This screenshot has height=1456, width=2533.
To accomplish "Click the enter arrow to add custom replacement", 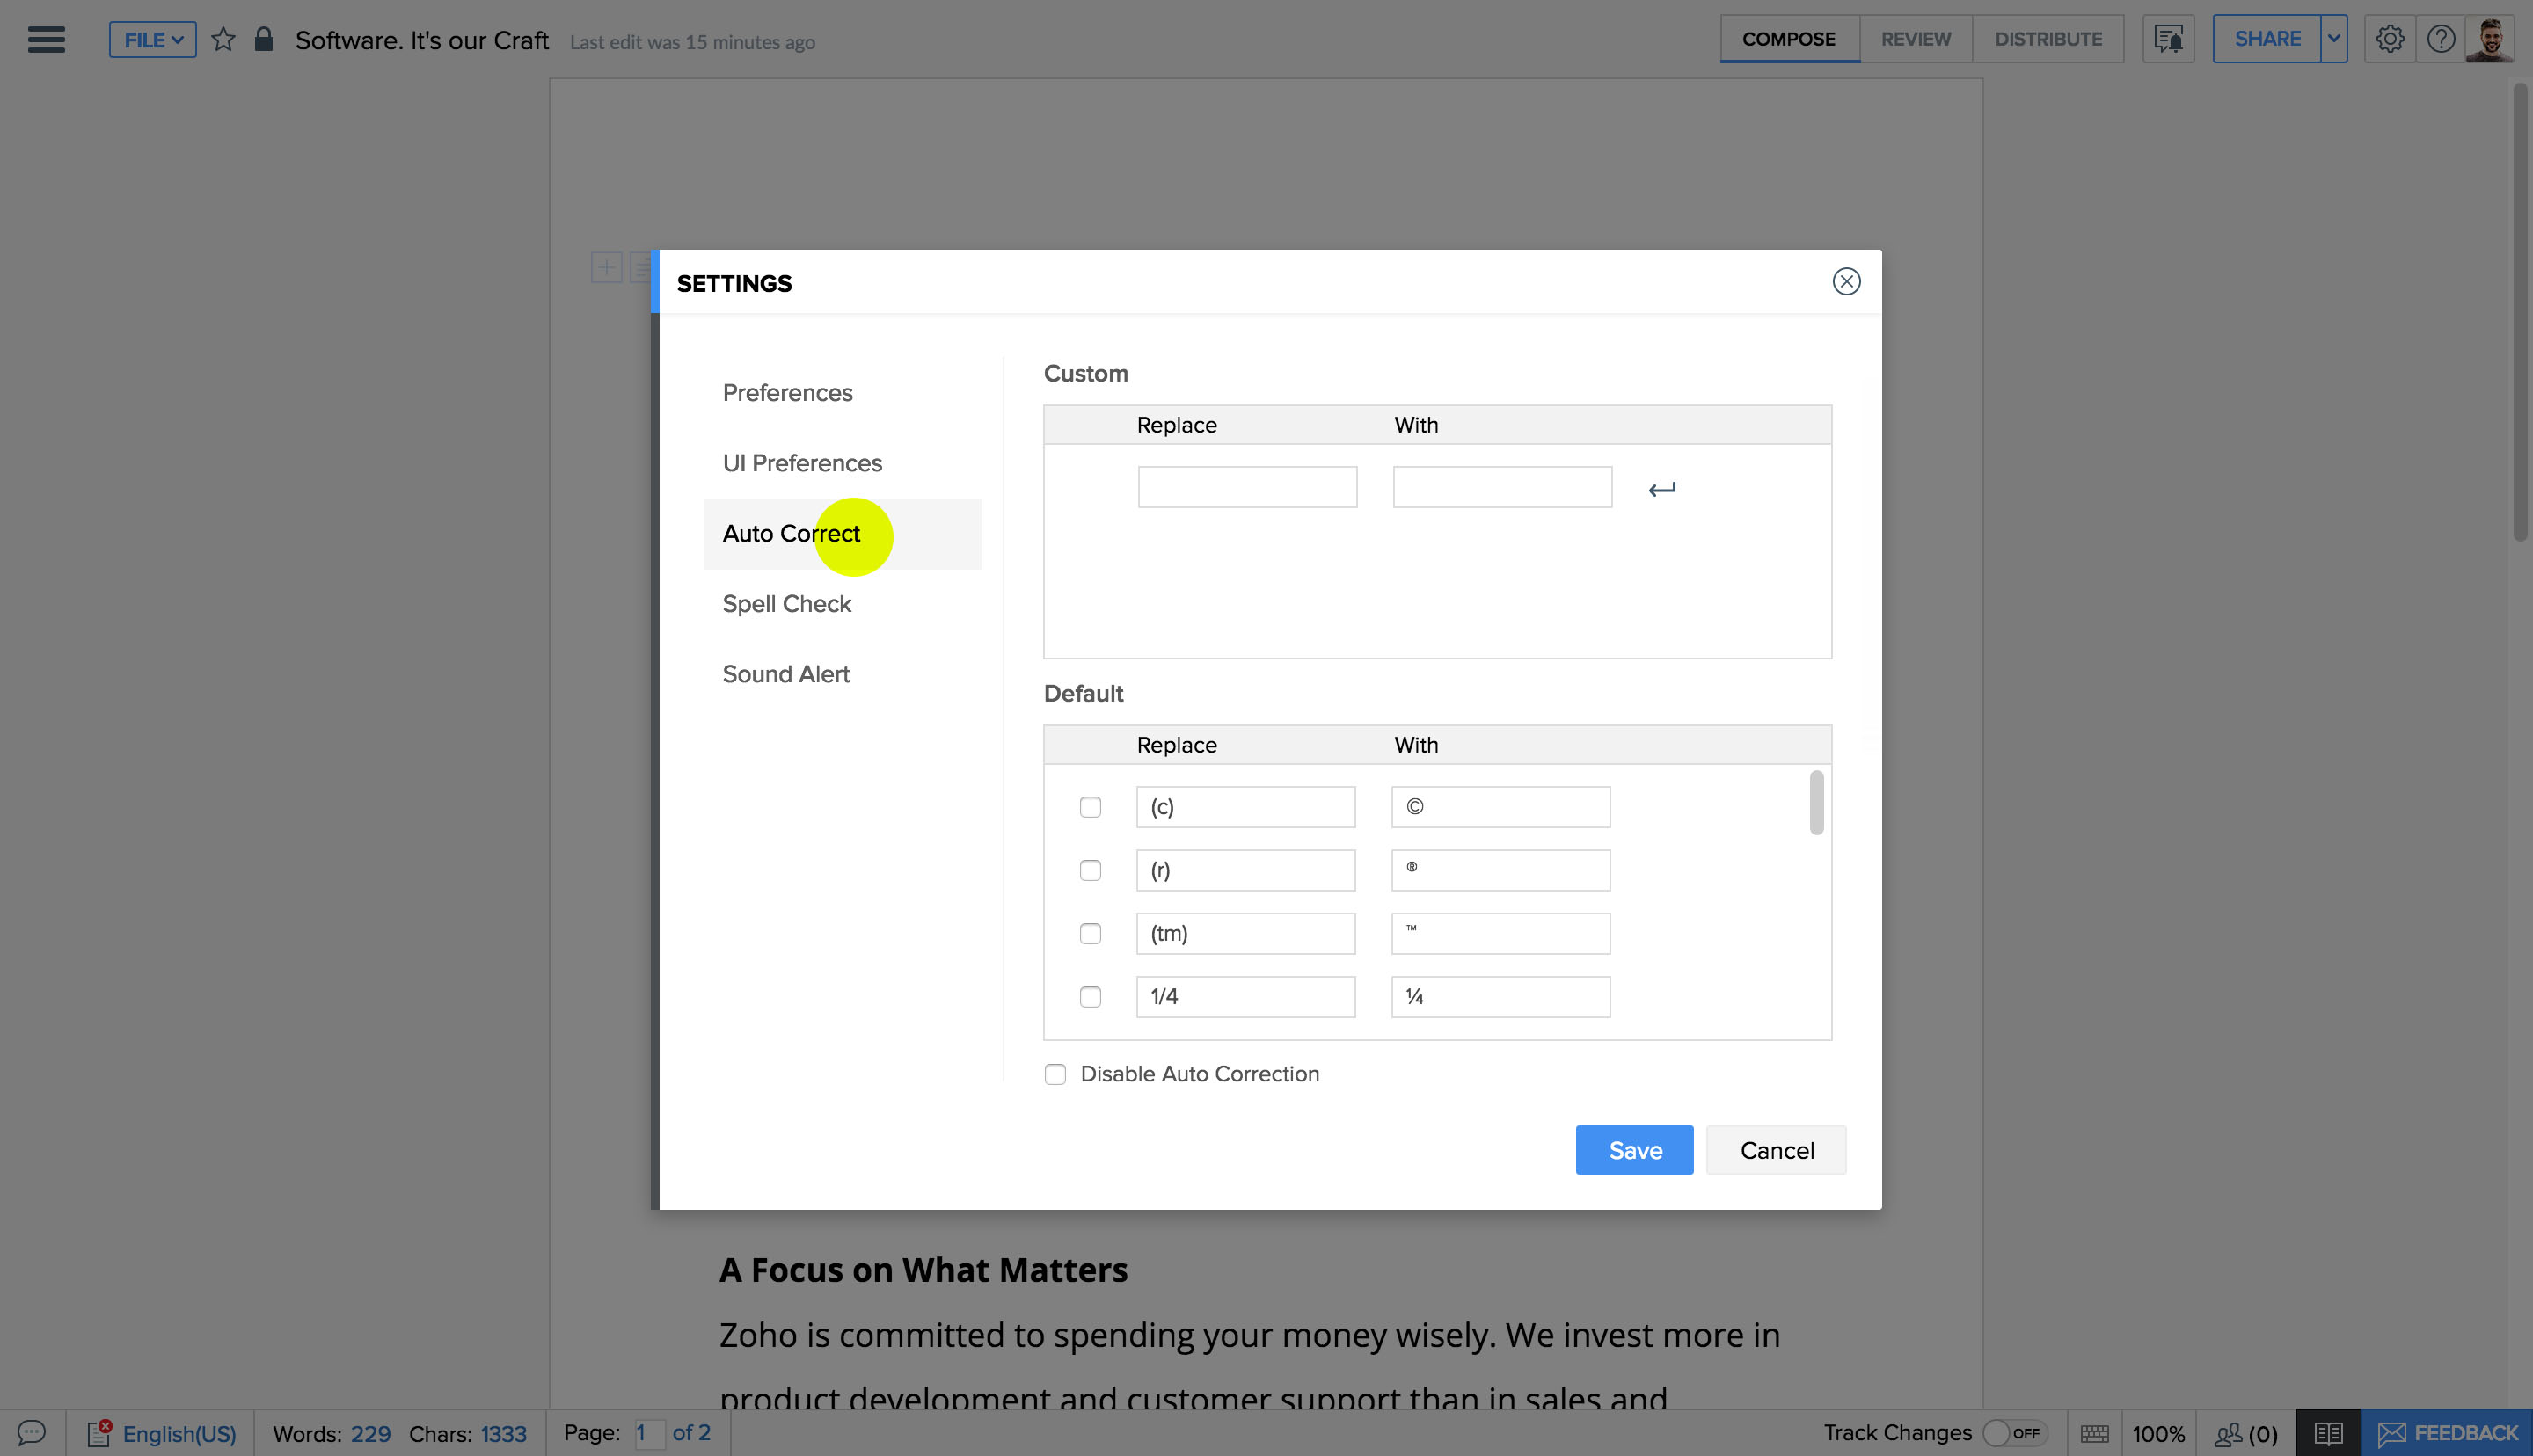I will click(x=1661, y=489).
